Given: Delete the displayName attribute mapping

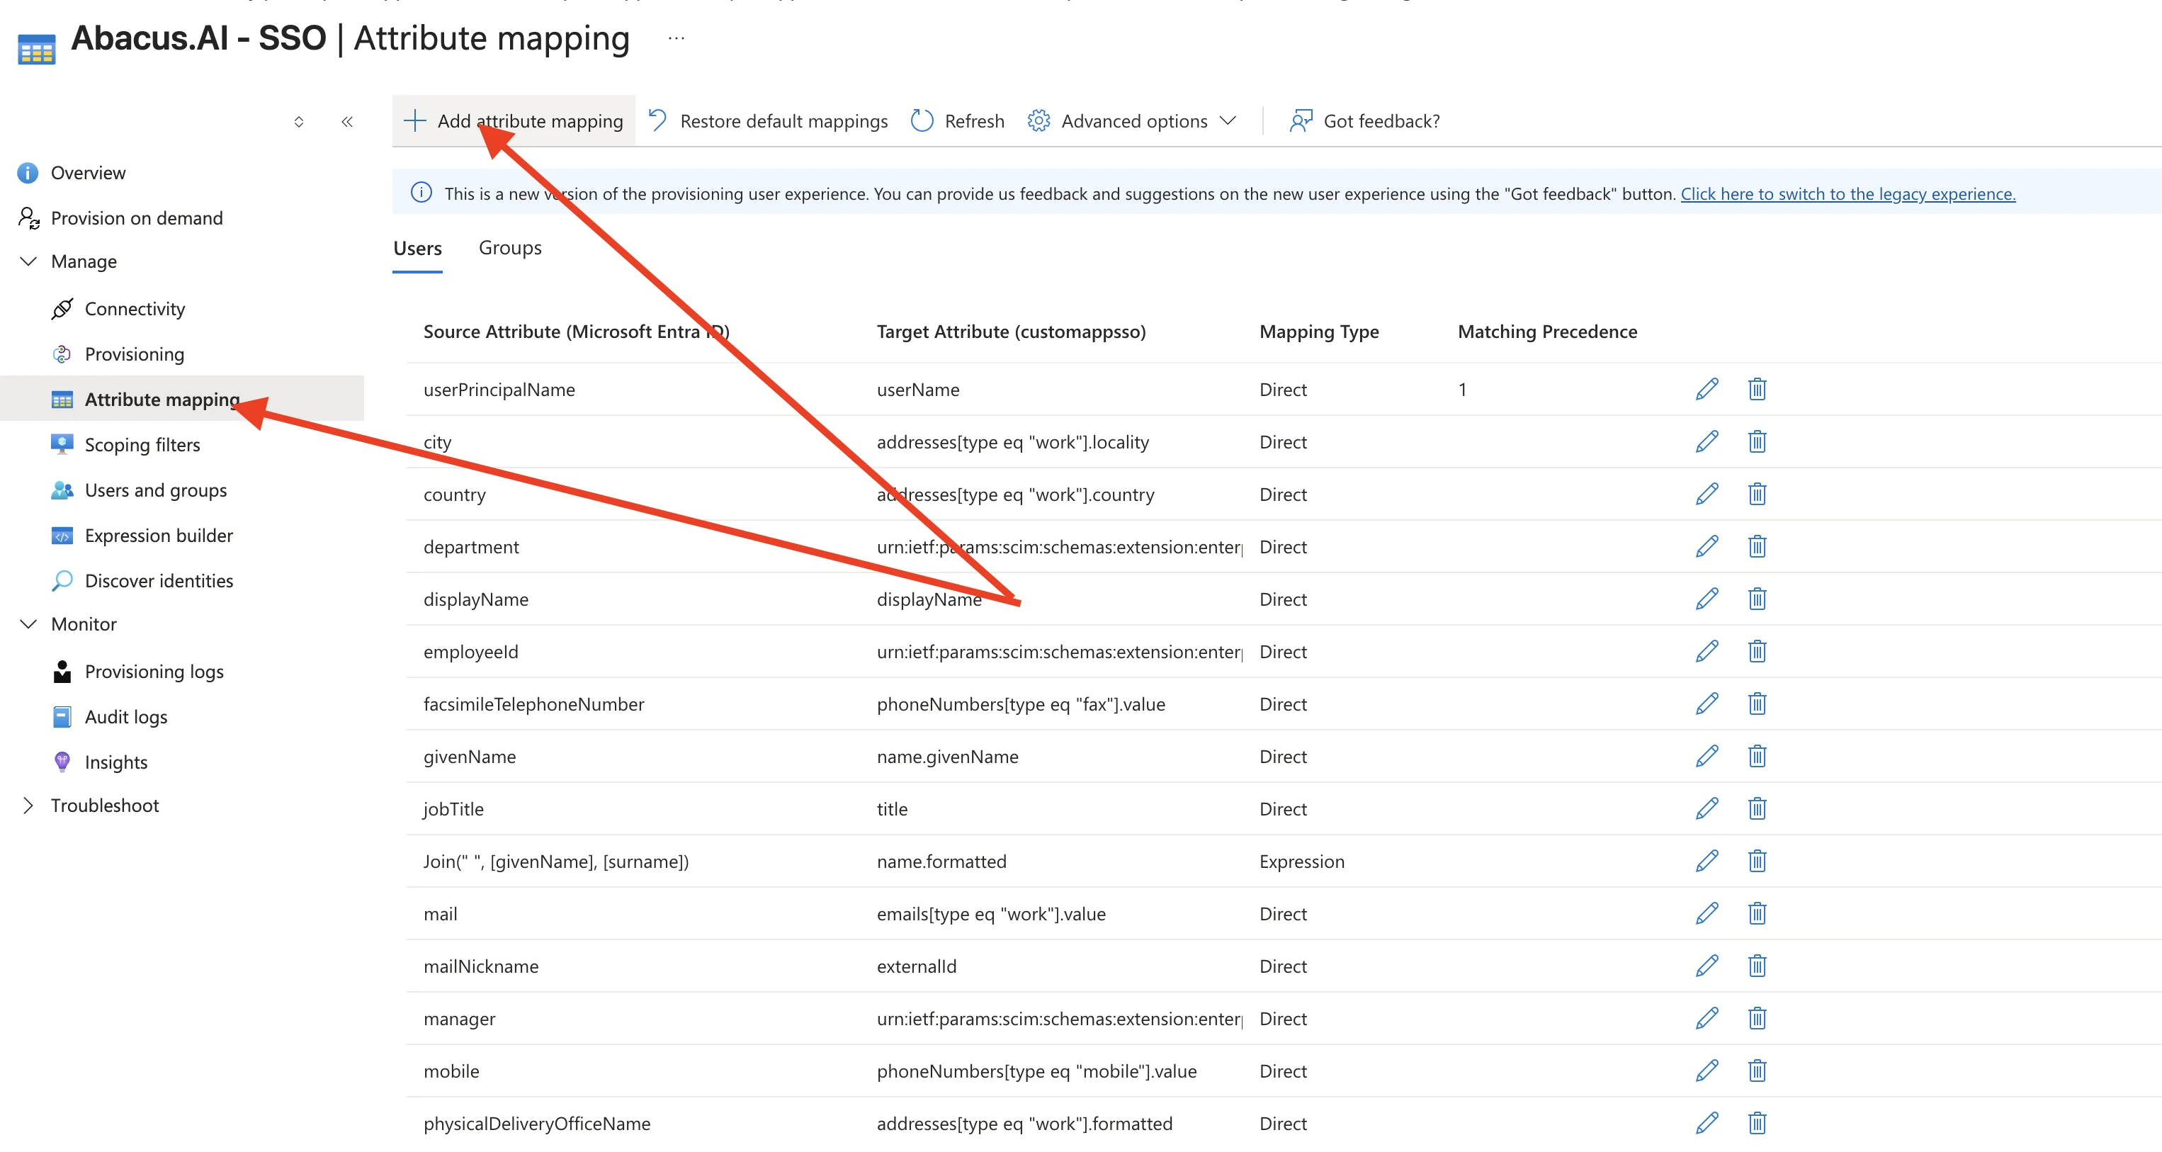Looking at the screenshot, I should (1757, 599).
